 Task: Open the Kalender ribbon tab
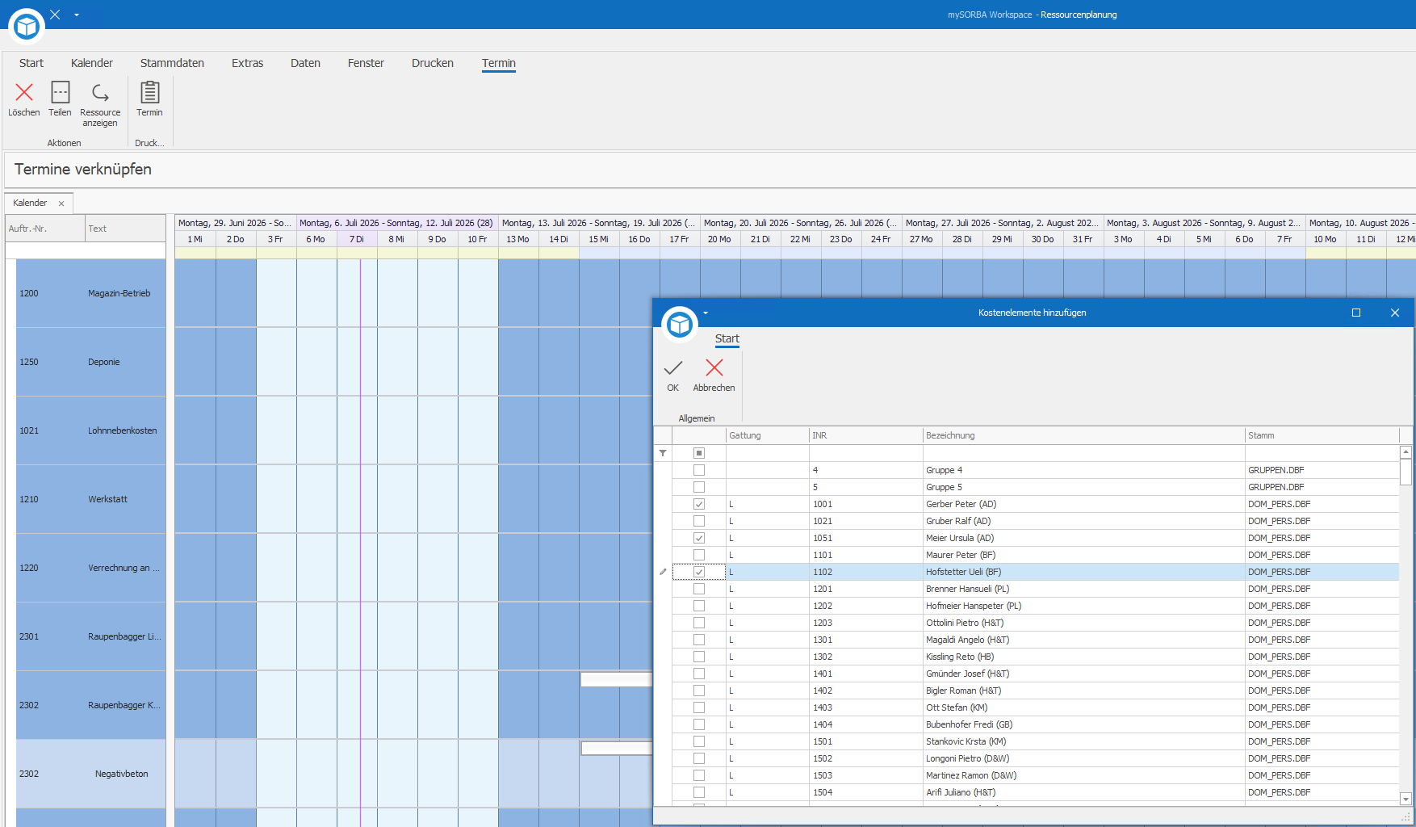(92, 63)
